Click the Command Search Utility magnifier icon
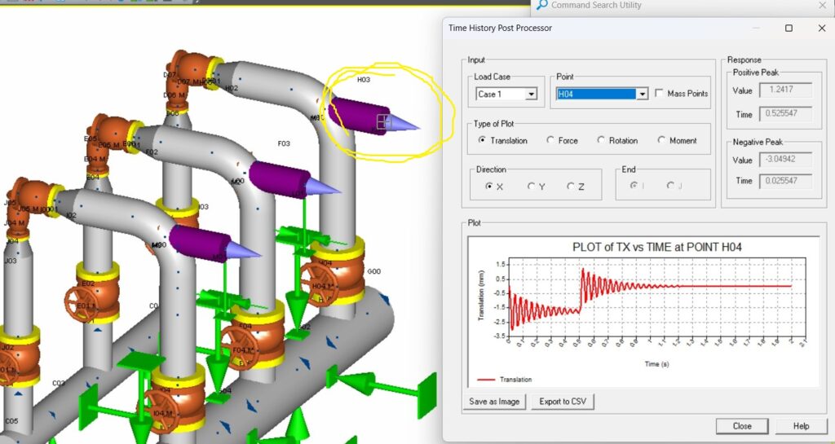The image size is (835, 444). coord(541,5)
